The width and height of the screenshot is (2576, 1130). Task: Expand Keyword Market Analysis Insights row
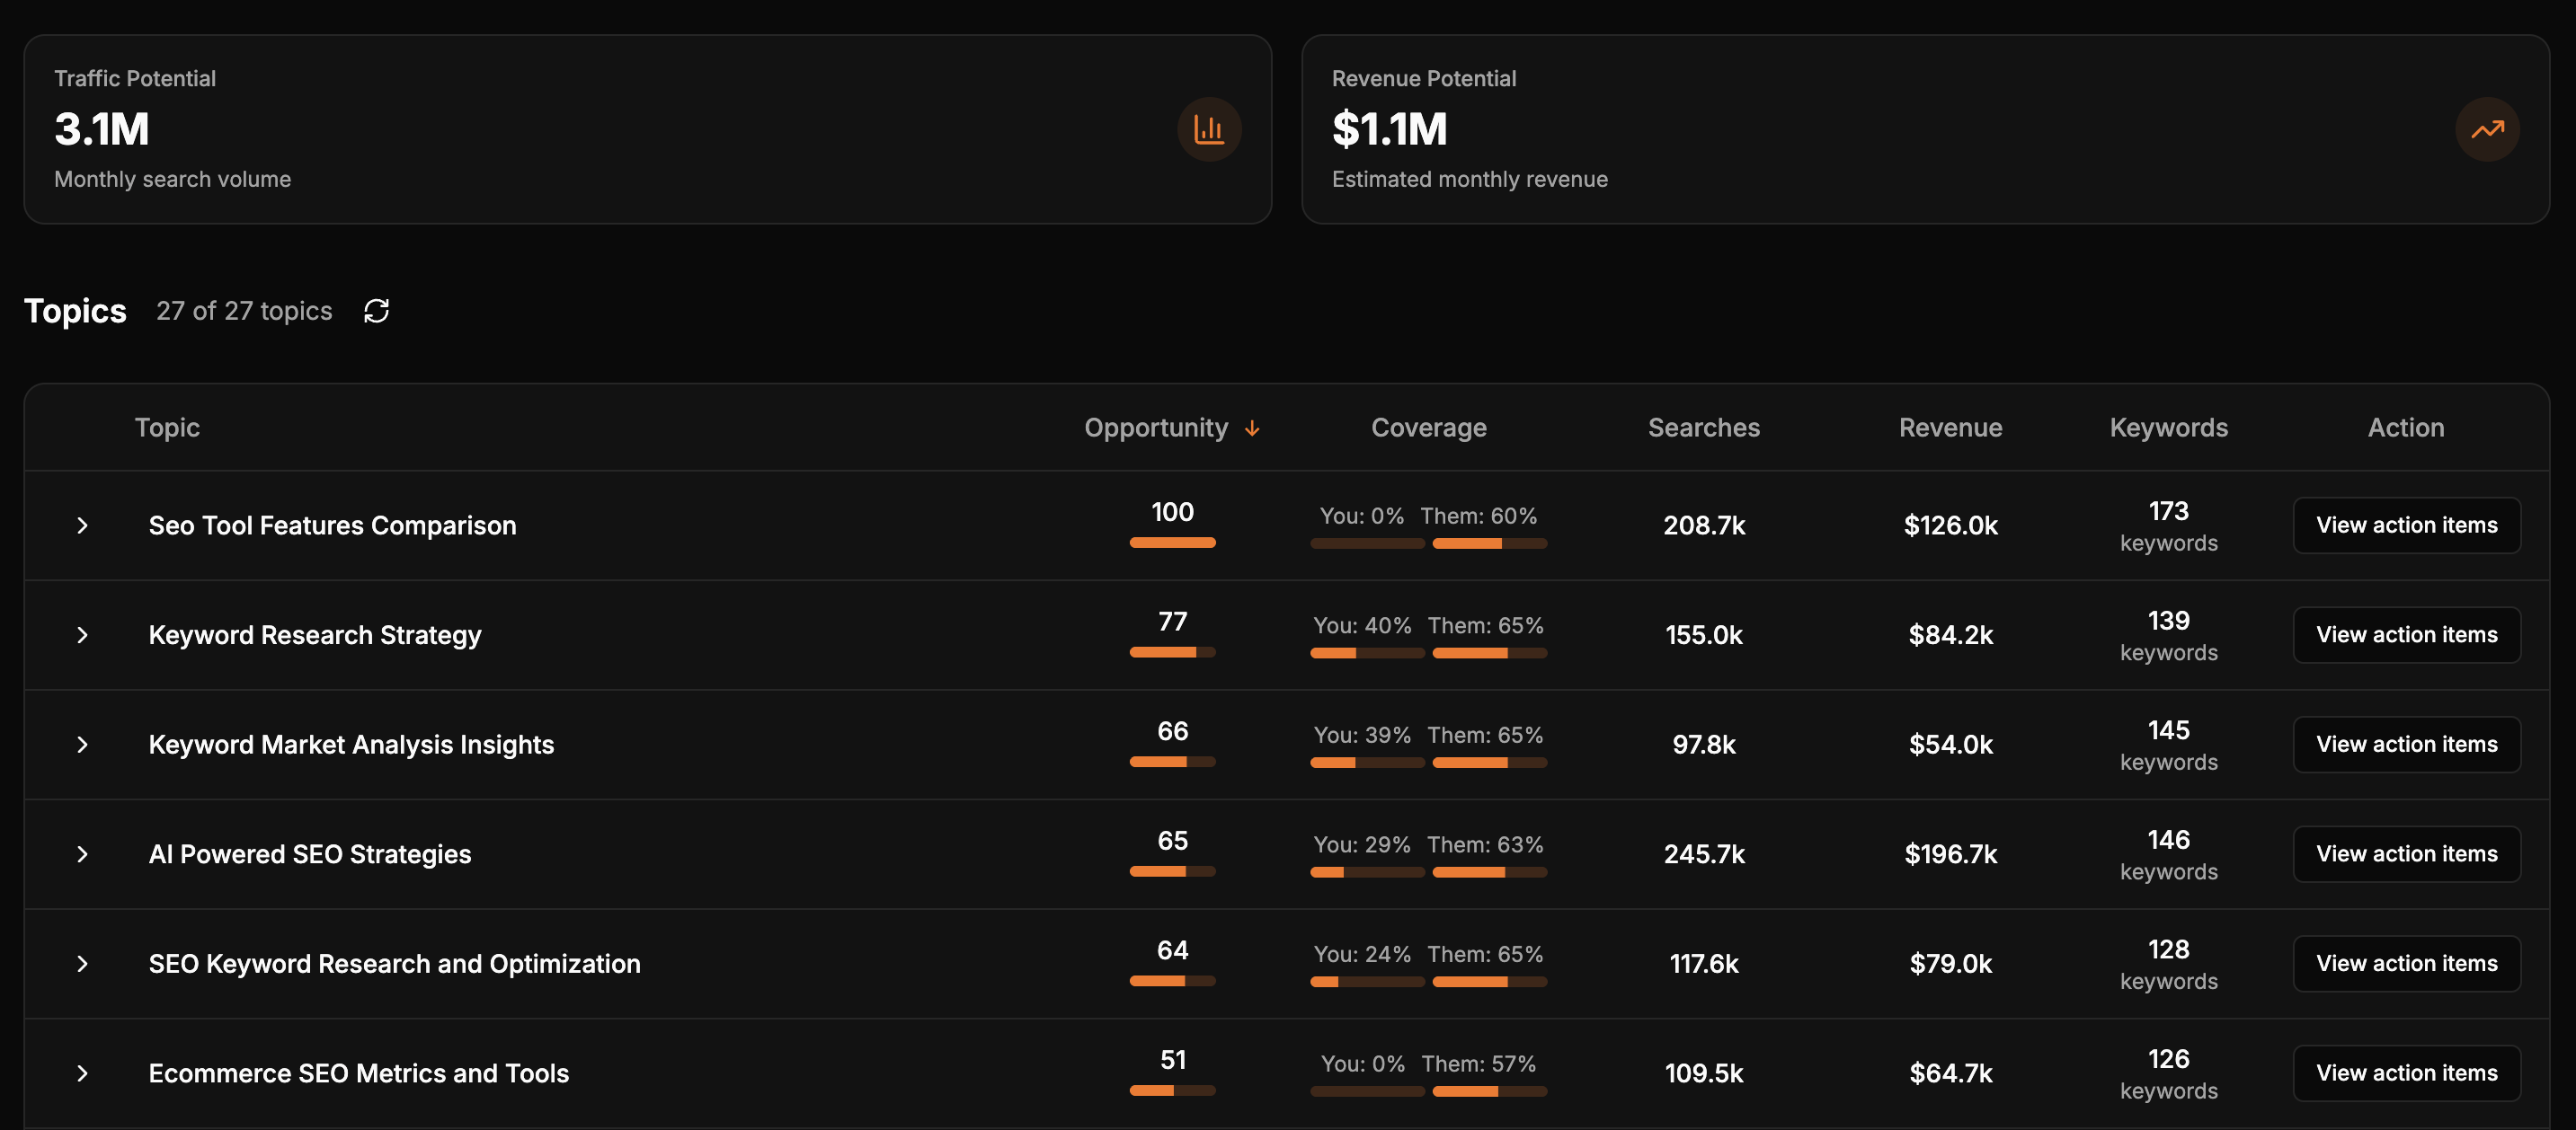[x=83, y=745]
